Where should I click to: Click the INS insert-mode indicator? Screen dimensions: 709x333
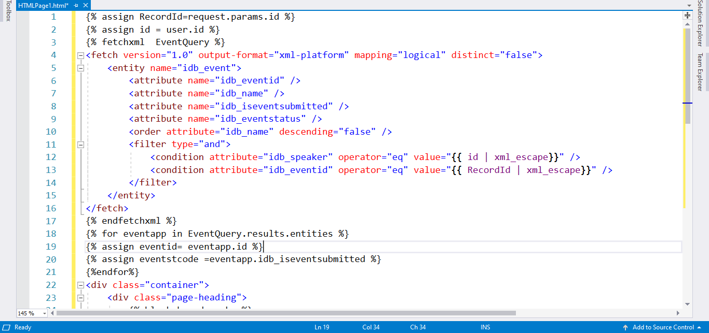[x=485, y=327]
